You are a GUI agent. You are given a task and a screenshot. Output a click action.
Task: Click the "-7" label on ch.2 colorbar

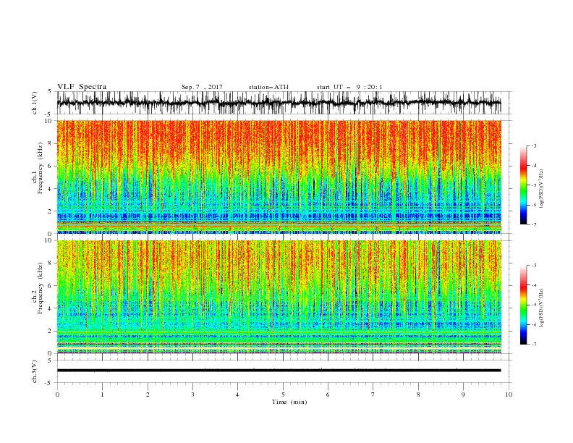(533, 345)
